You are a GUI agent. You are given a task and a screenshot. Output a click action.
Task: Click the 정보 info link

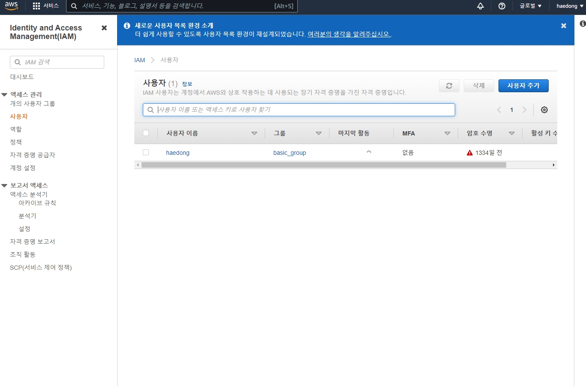click(x=187, y=84)
